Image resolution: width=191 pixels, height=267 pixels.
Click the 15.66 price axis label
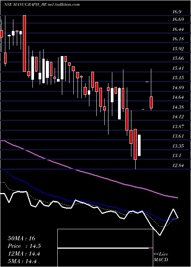click(178, 58)
